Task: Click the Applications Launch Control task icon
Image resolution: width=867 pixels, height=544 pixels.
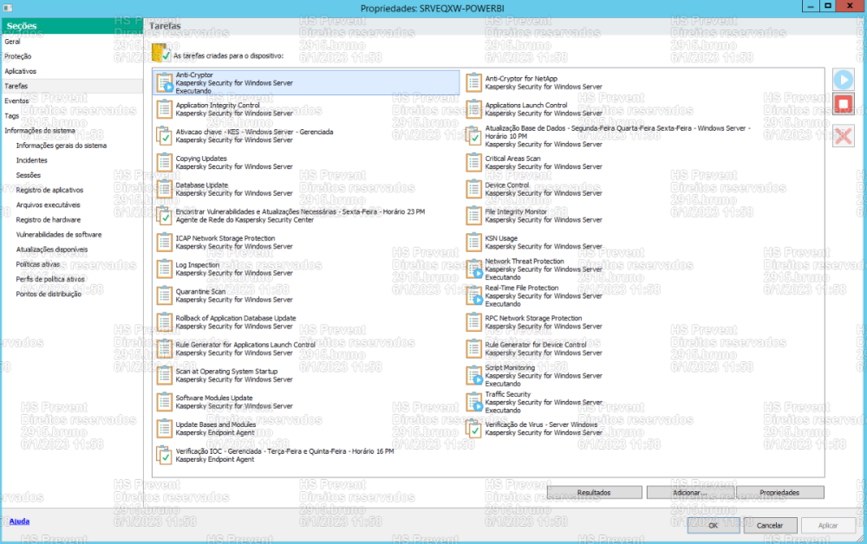Action: tap(474, 109)
